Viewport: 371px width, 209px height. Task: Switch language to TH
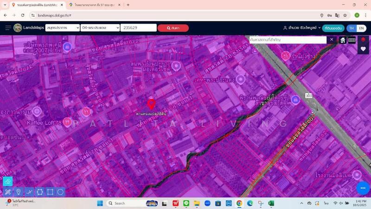pyautogui.click(x=352, y=28)
